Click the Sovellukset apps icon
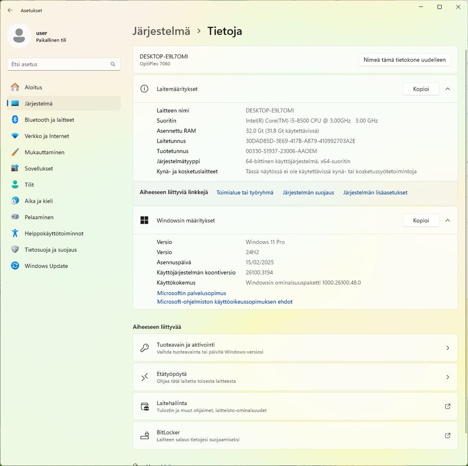Screen dimensions: 468x466 coord(15,168)
